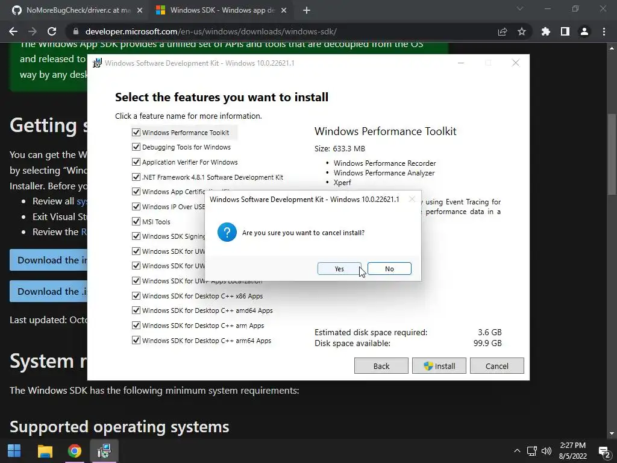Open Chrome three-dot menu
617x463 pixels.
pyautogui.click(x=604, y=31)
